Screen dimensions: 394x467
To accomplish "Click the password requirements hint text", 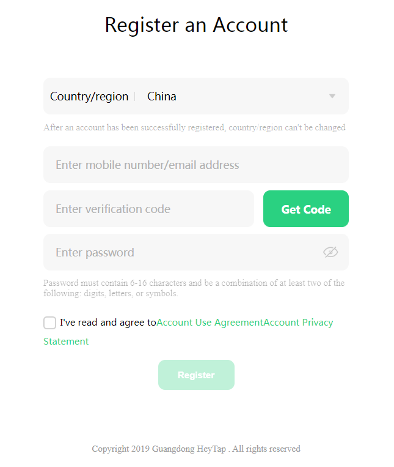I will pyautogui.click(x=194, y=288).
